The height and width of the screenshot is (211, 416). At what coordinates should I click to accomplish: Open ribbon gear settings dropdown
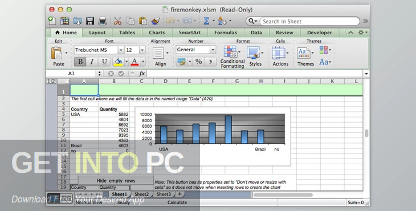click(x=362, y=33)
